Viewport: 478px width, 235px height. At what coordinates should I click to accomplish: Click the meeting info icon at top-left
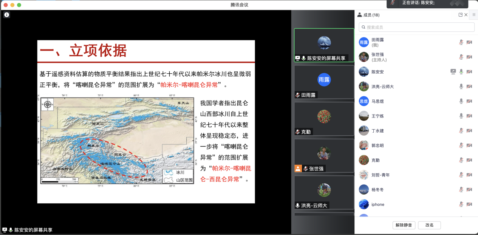(x=7, y=15)
